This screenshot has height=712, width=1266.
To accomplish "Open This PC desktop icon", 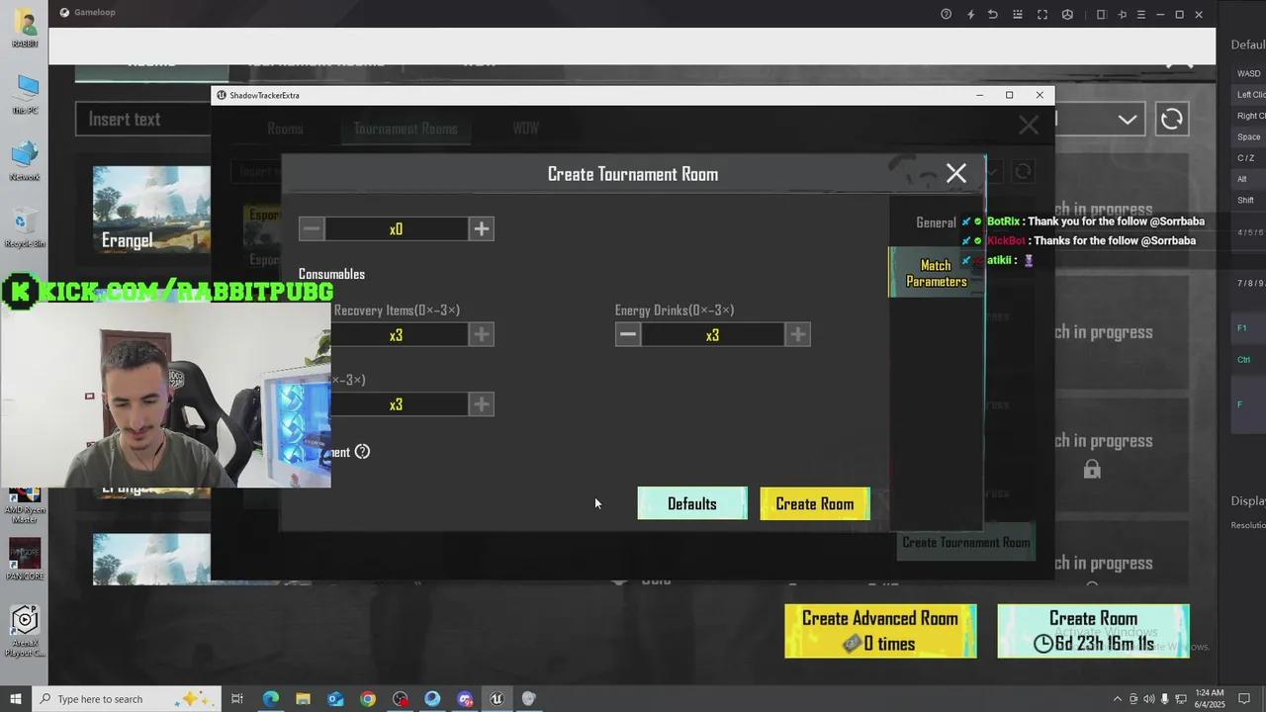I will click(x=25, y=93).
